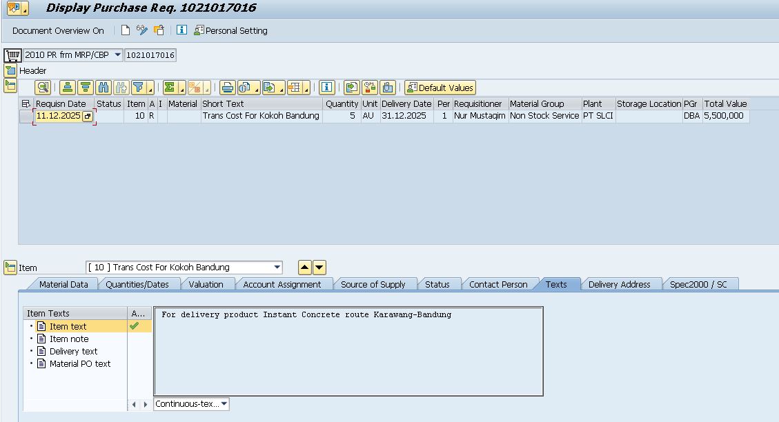Click the Sort Ascending icon
Viewport: 779px width, 422px height.
(x=67, y=88)
